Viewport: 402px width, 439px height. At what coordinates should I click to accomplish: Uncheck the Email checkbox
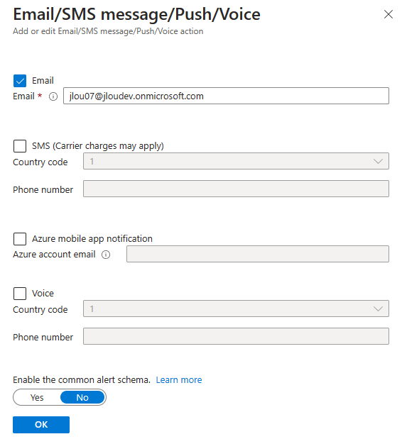coord(20,81)
